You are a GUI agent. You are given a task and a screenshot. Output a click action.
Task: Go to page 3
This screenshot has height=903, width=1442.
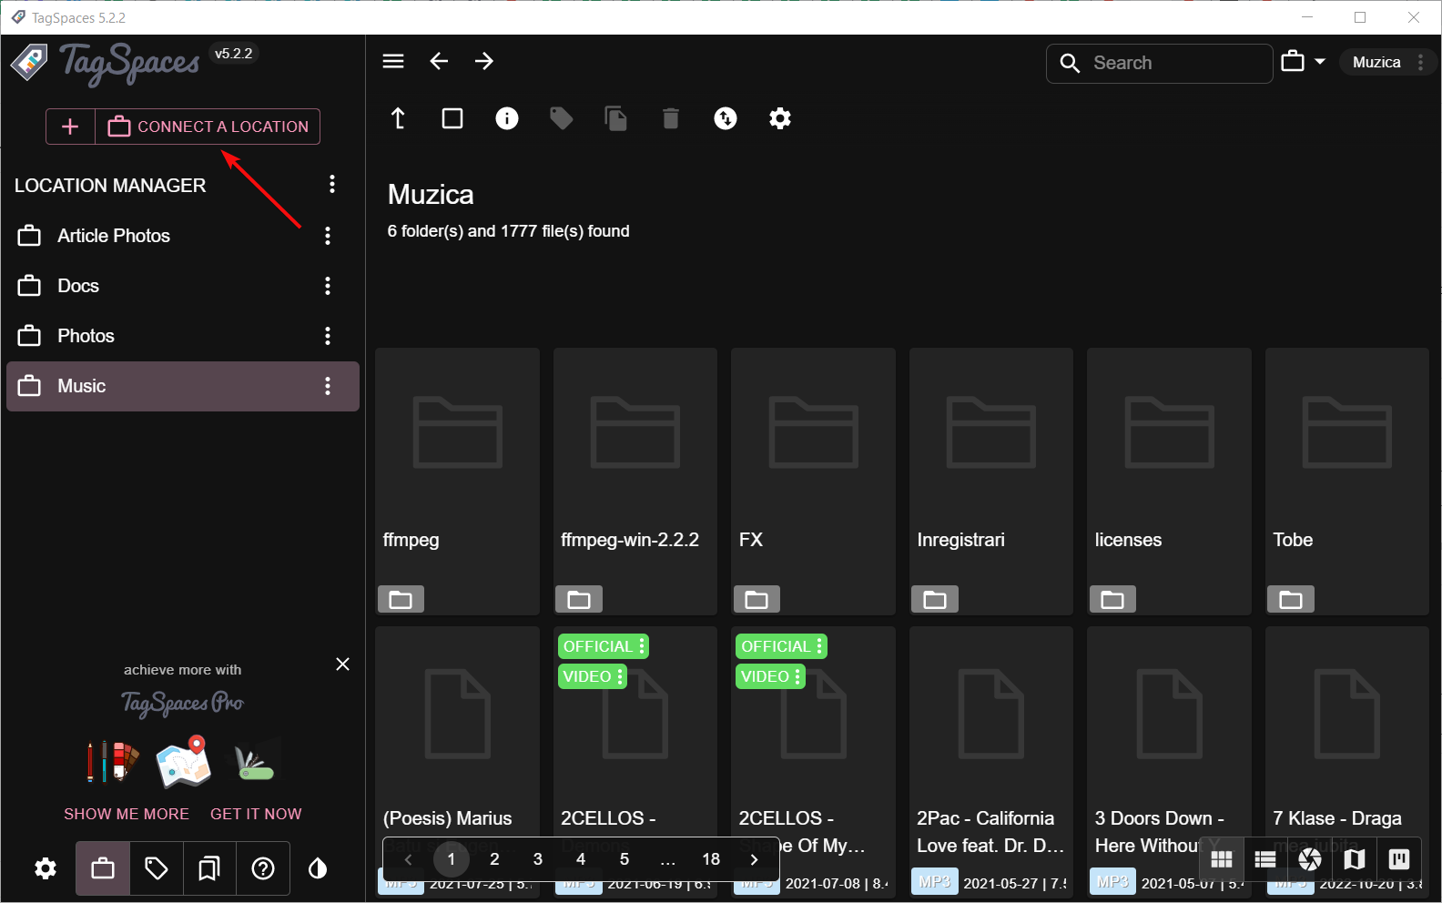pyautogui.click(x=538, y=859)
